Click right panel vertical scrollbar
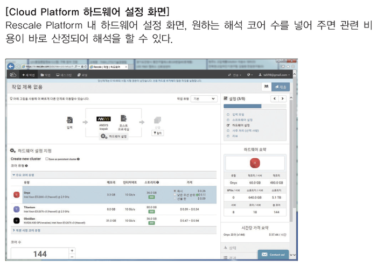 pyautogui.click(x=291, y=161)
